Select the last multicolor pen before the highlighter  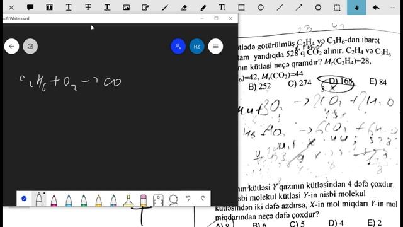pyautogui.click(x=113, y=200)
